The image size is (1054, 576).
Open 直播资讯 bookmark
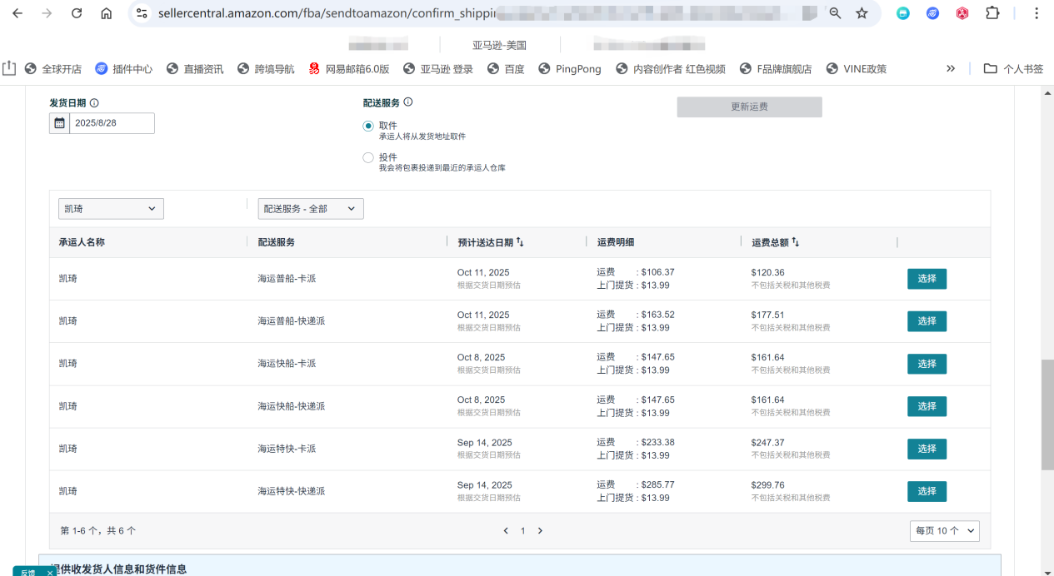pos(195,69)
